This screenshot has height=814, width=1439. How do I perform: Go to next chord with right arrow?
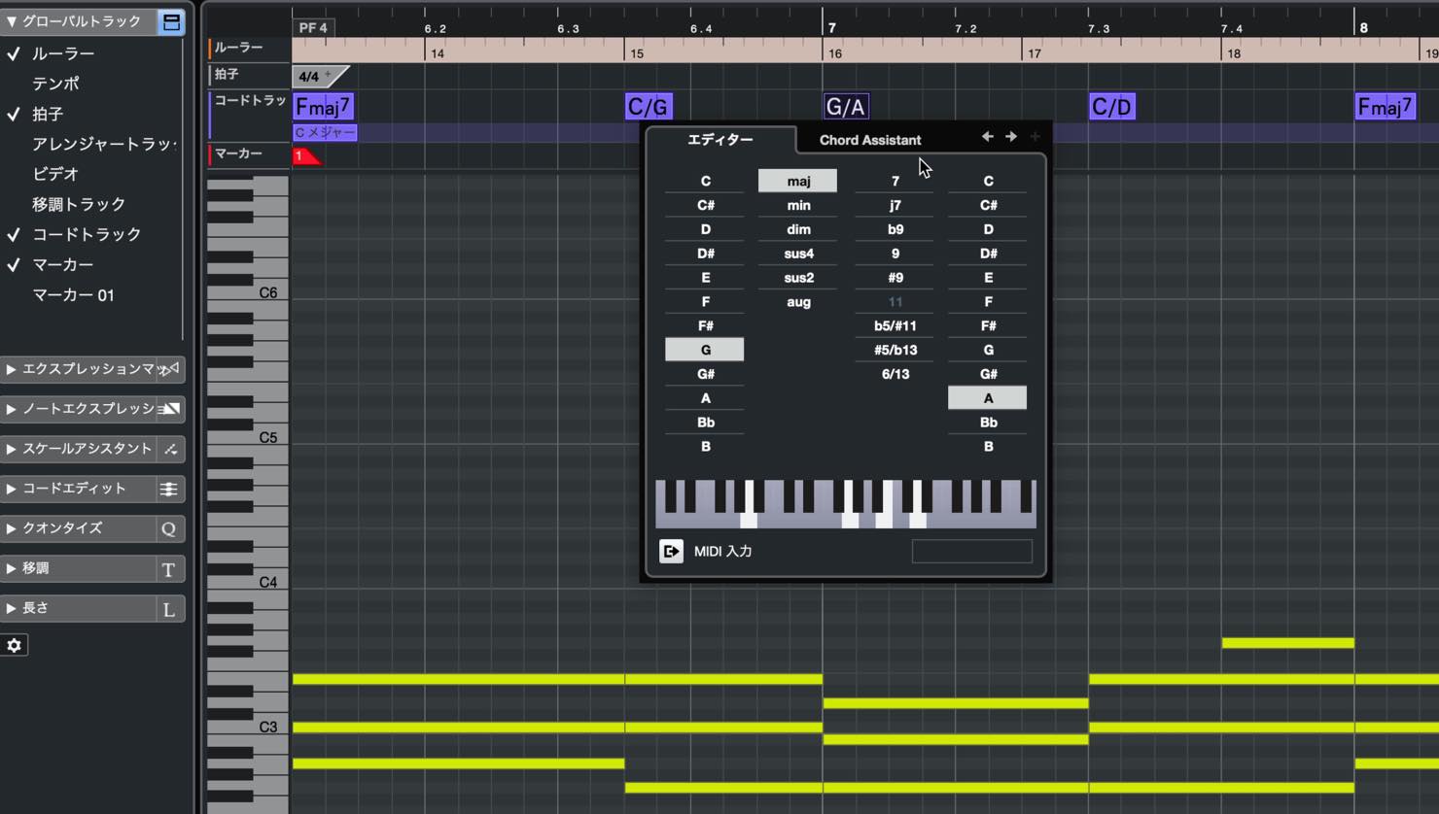tap(1011, 137)
